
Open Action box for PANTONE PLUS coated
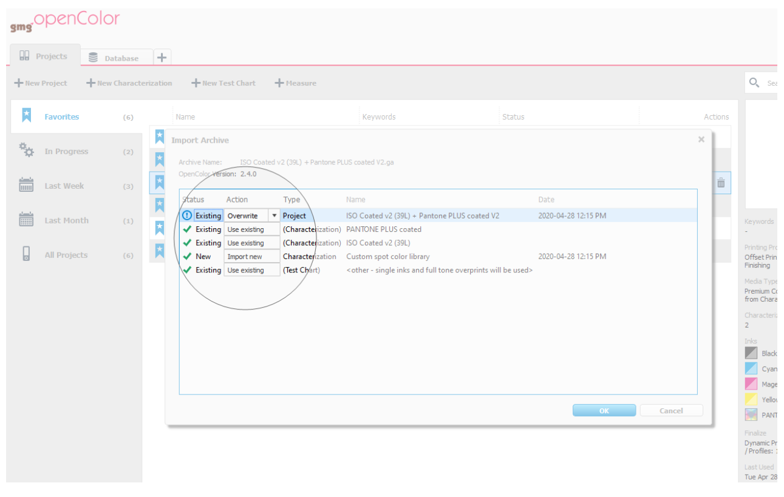tap(252, 229)
